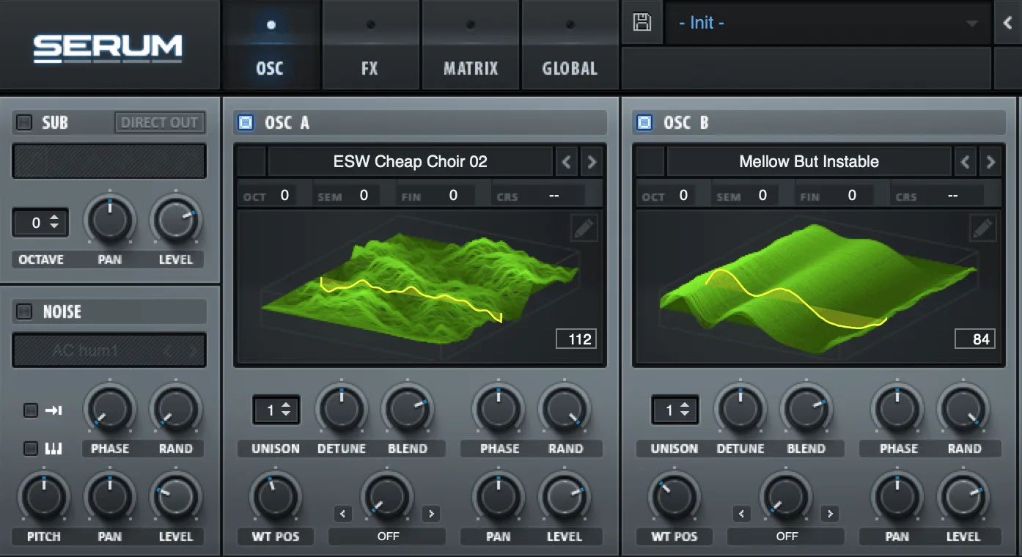Click next warp mode arrow in OSC B

(830, 514)
